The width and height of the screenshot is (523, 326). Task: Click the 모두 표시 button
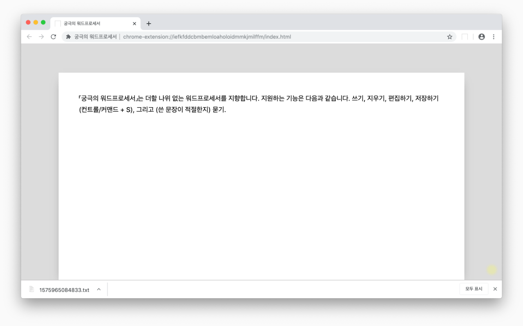[474, 289]
